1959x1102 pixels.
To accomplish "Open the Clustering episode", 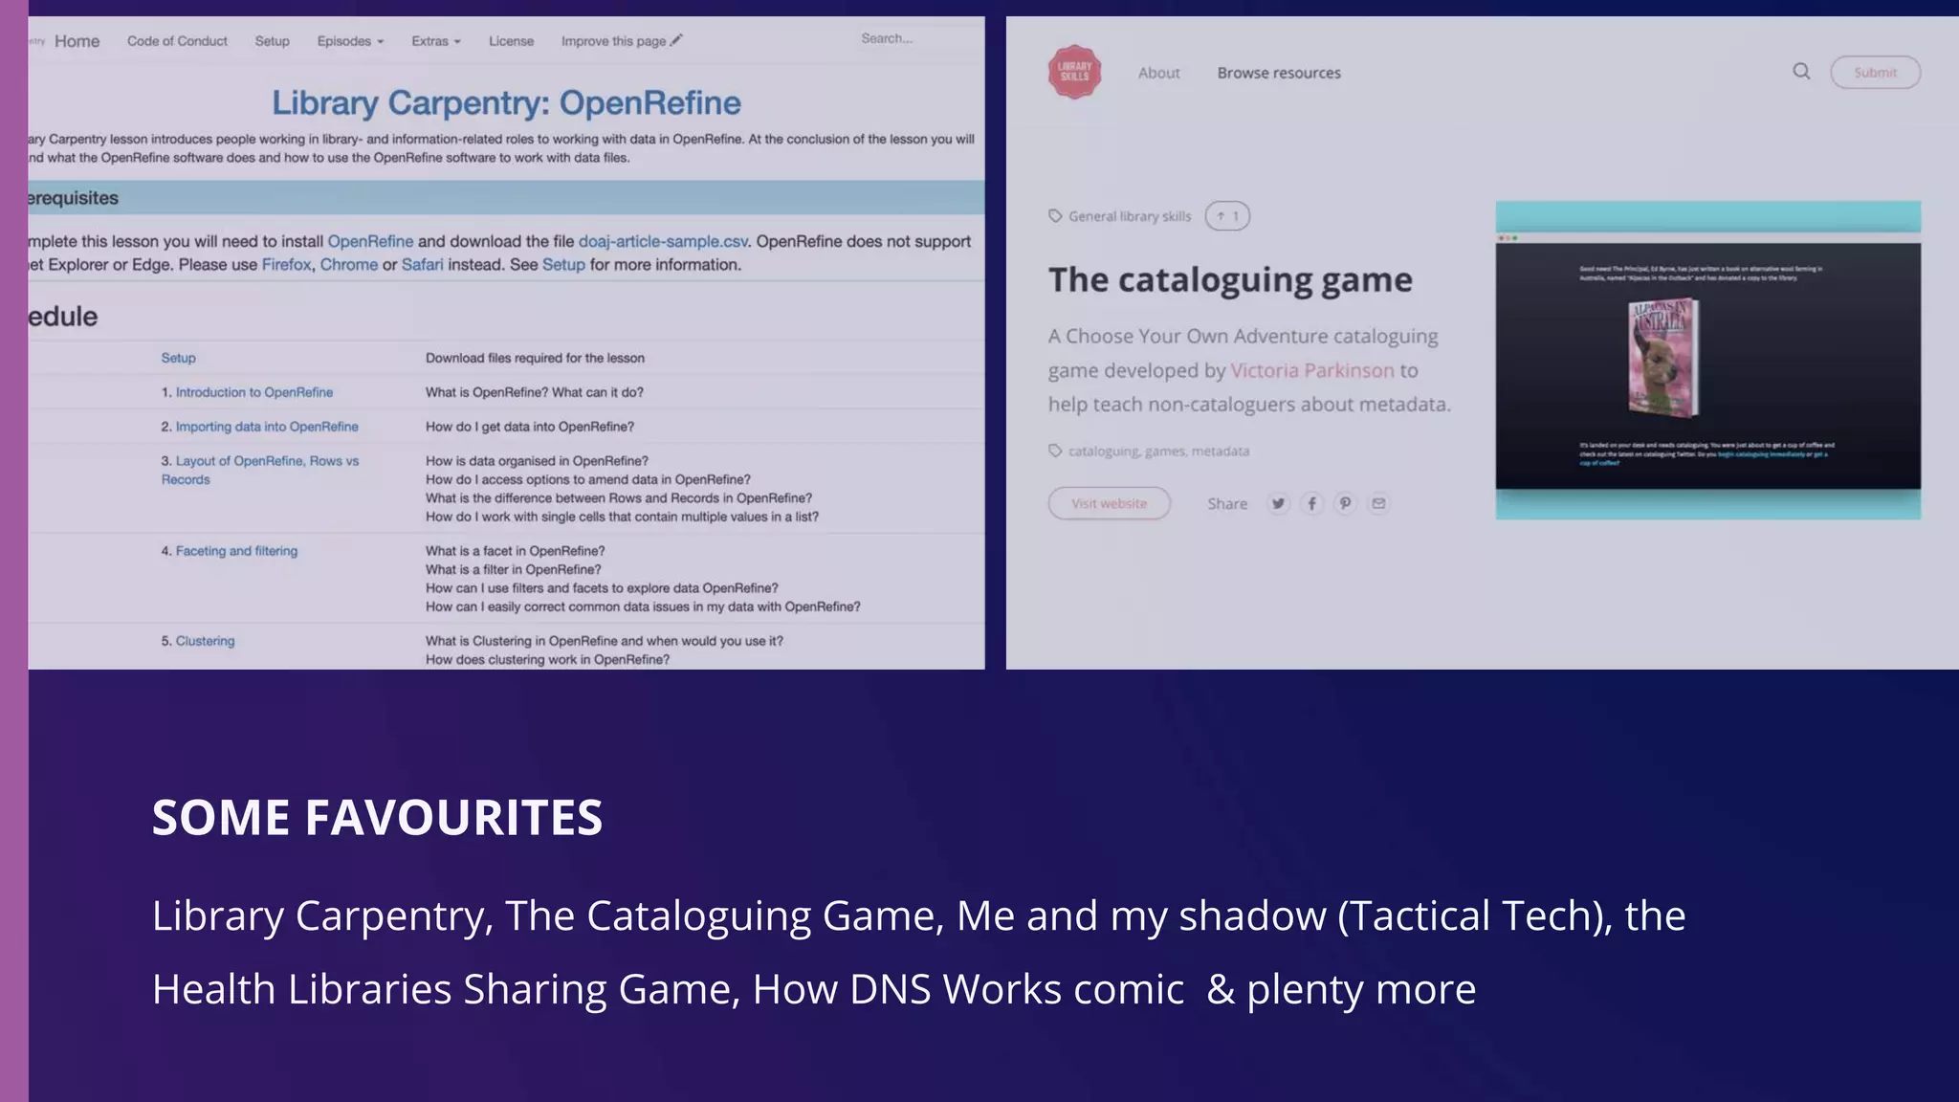I will pos(205,641).
